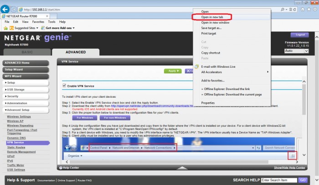
Task: Click the embedded explorer refresh icon
Action: coord(258,148)
